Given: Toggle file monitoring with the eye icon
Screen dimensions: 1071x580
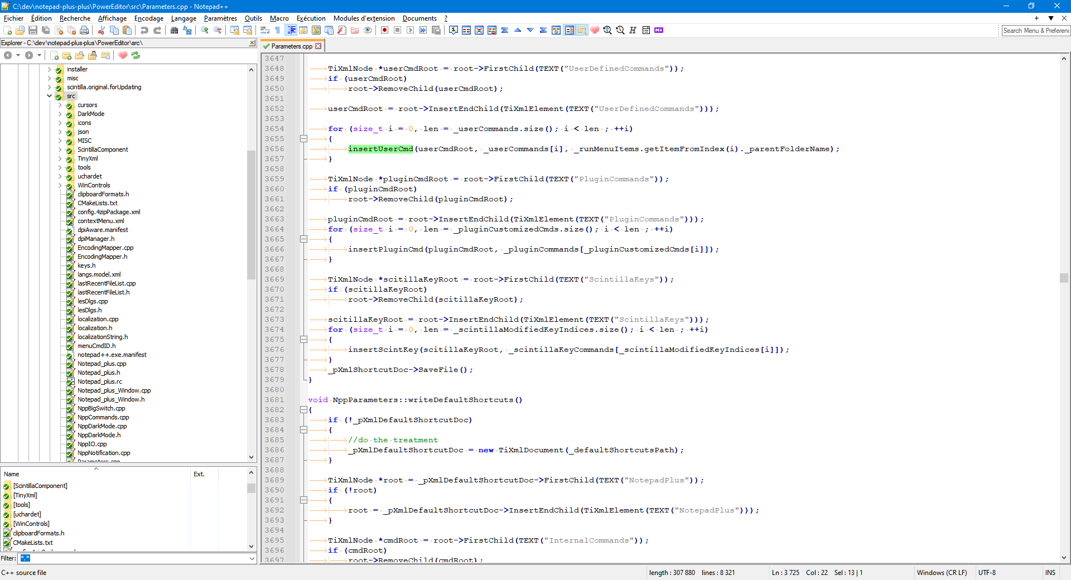Looking at the screenshot, I should 368,30.
